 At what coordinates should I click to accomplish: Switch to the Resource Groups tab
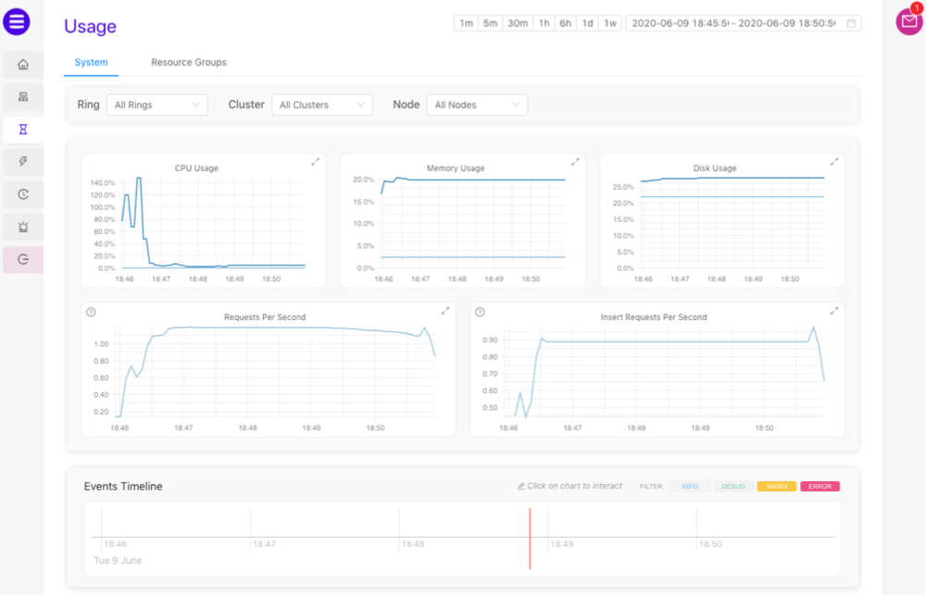tap(189, 63)
